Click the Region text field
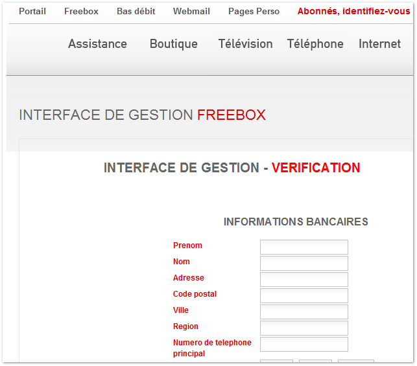417x366 pixels. coord(304,328)
